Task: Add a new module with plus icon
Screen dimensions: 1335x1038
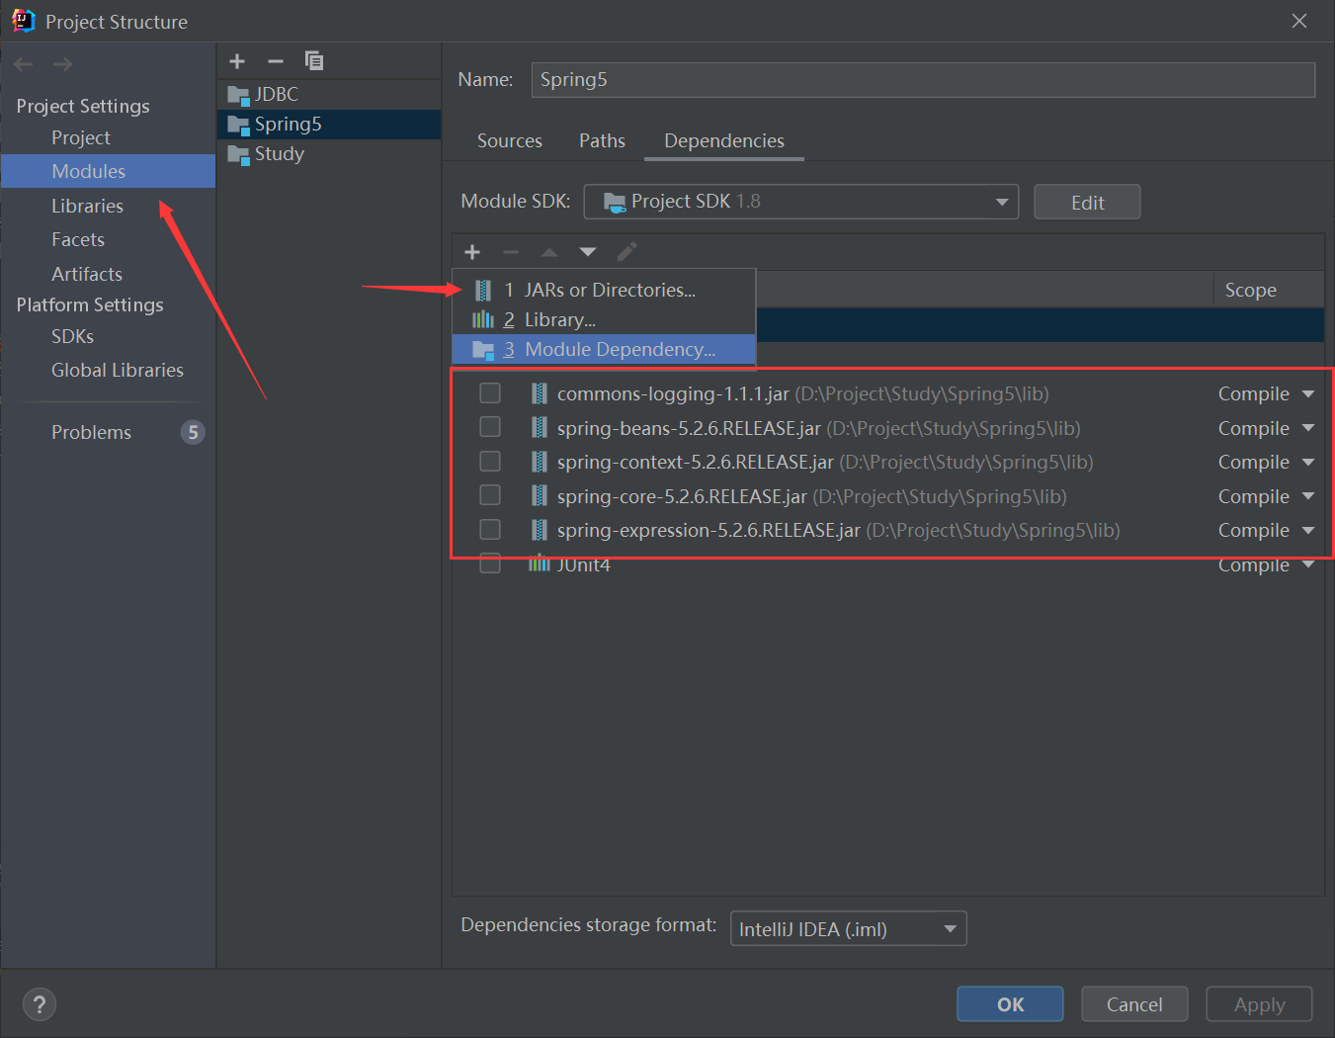Action: pyautogui.click(x=237, y=61)
